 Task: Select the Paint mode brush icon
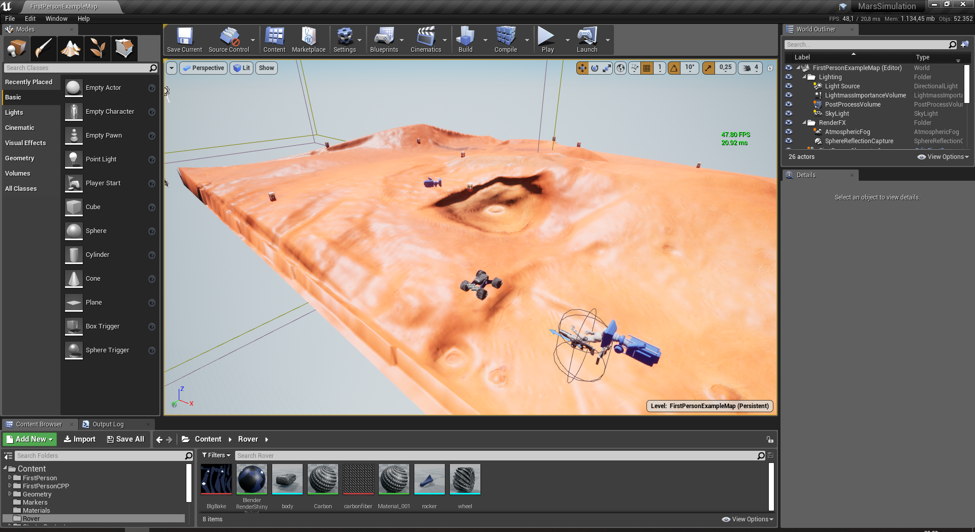coord(44,49)
